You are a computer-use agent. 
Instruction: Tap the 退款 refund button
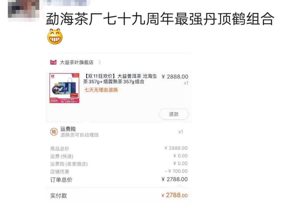[x=174, y=114]
